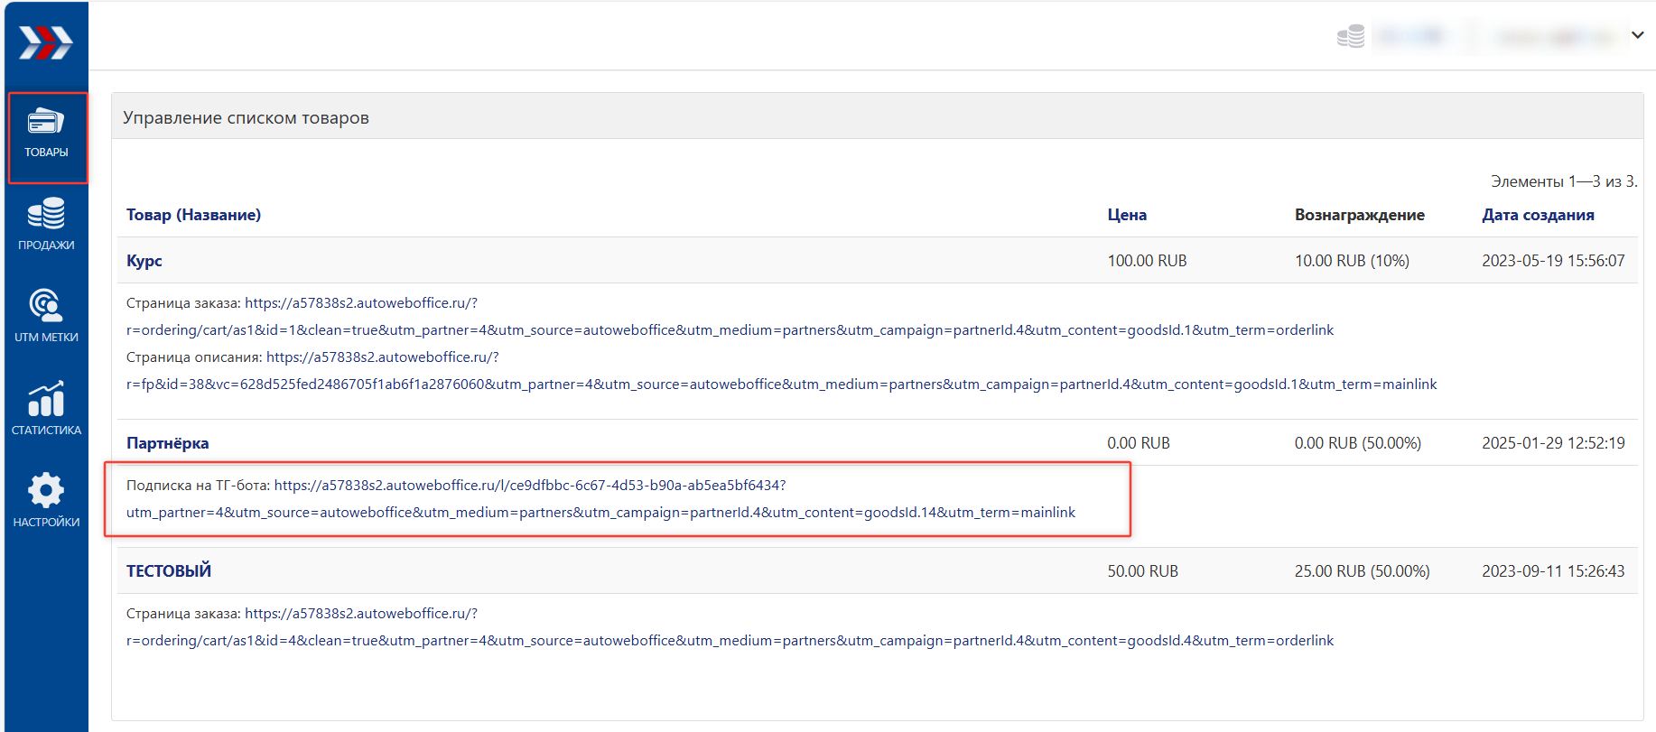Sort by Цена column header
Image resolution: width=1656 pixels, height=732 pixels.
click(1127, 215)
